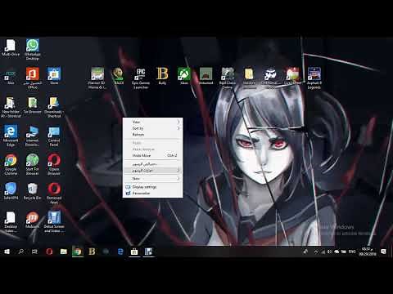This screenshot has width=393, height=294.
Task: Open File Explorer from the taskbar
Action: point(64,252)
